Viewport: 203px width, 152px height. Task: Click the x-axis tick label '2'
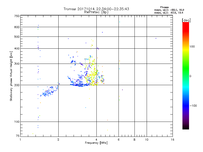pyautogui.click(x=58, y=140)
